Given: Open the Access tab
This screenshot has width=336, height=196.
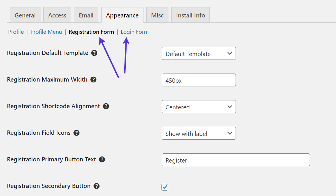Looking at the screenshot, I should click(x=57, y=15).
